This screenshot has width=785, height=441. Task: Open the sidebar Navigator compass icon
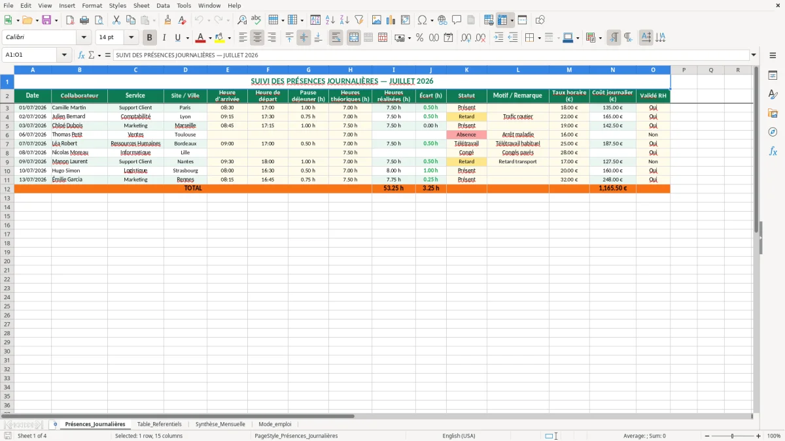pos(773,132)
